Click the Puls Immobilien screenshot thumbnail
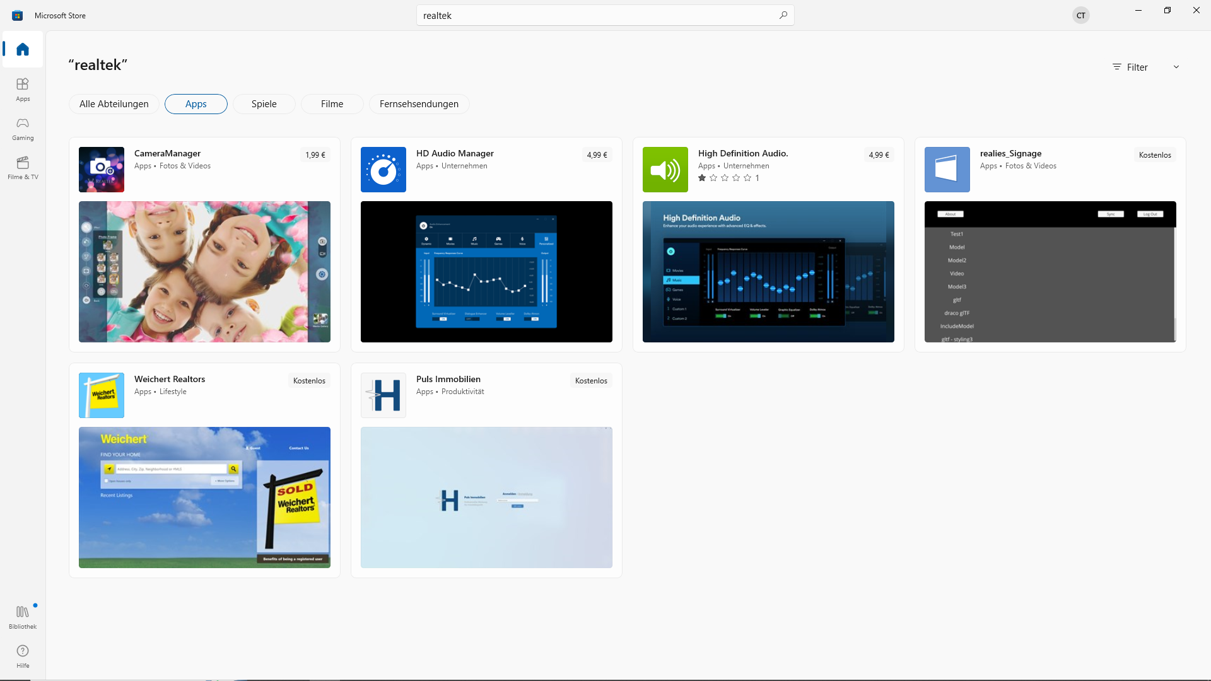1211x681 pixels. 486,498
